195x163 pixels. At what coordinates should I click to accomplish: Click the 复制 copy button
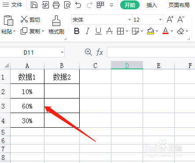point(30,31)
